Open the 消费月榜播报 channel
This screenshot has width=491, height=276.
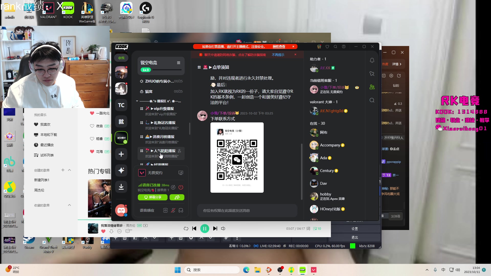[161, 139]
